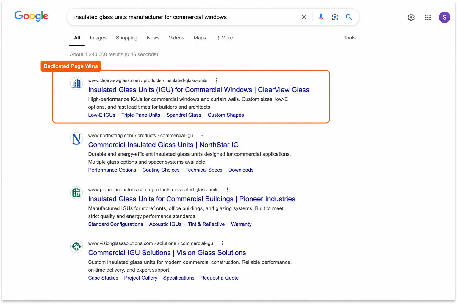The width and height of the screenshot is (457, 304).
Task: Start voice search with the microphone icon
Action: tap(321, 17)
